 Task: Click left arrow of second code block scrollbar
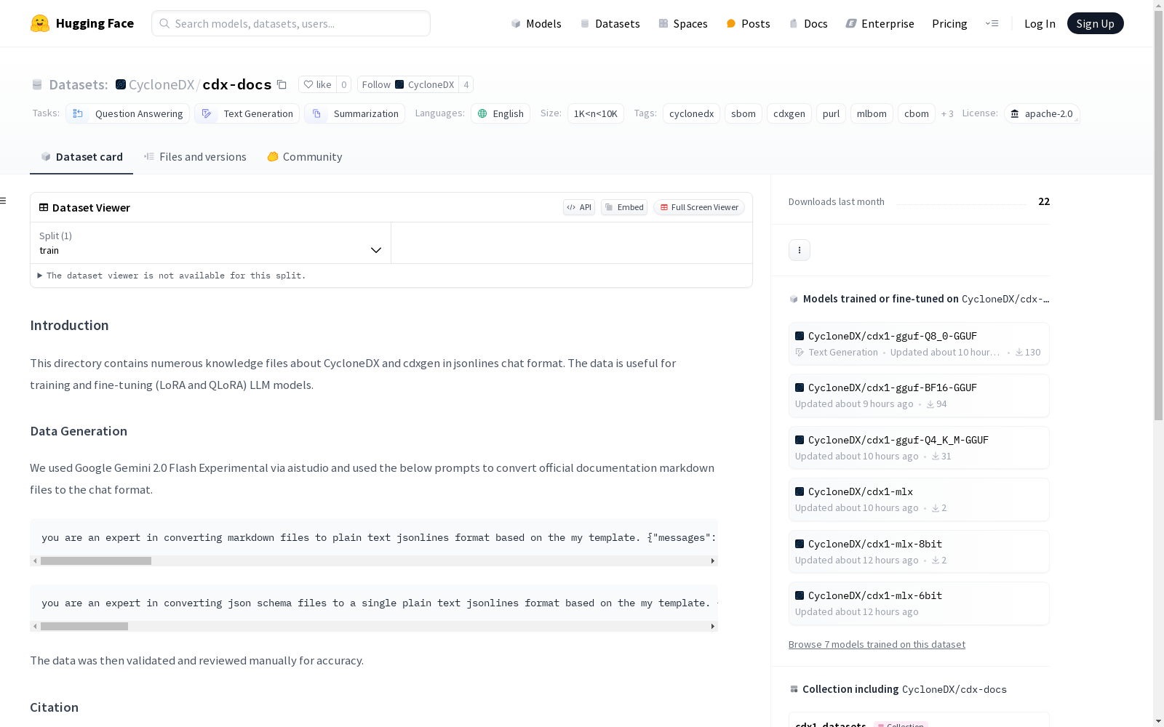point(35,627)
